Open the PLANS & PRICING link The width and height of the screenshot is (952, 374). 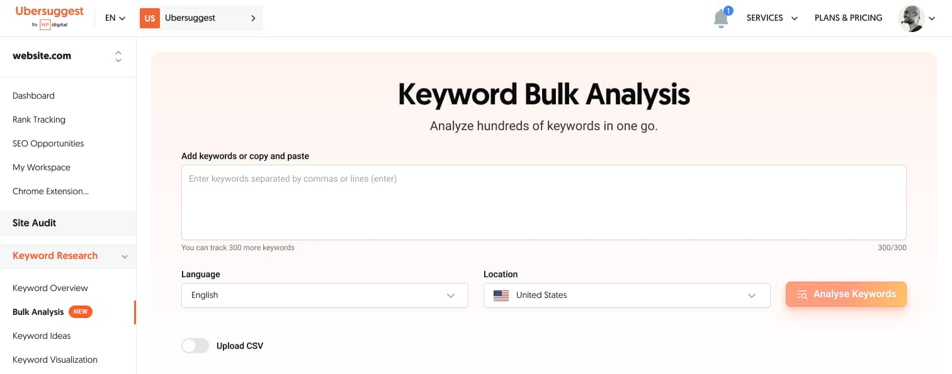click(x=848, y=18)
